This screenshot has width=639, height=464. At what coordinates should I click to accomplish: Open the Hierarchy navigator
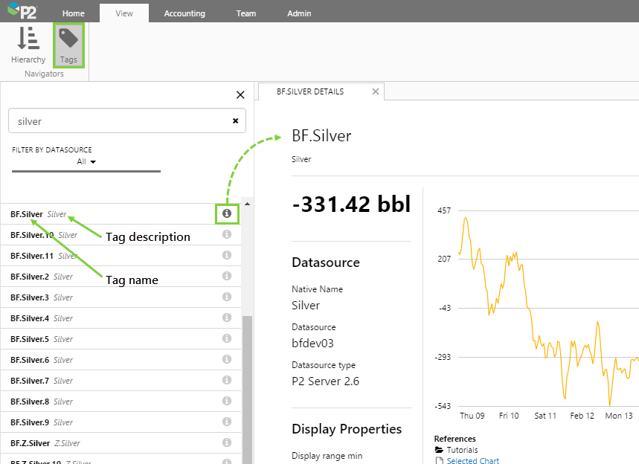click(28, 45)
